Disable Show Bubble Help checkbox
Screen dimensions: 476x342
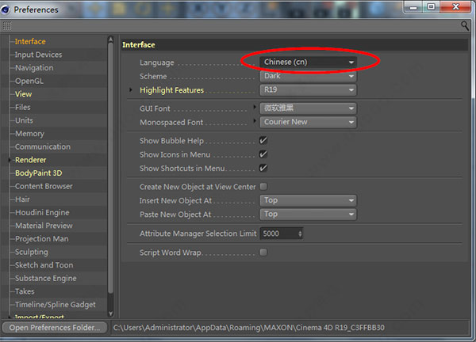[263, 141]
